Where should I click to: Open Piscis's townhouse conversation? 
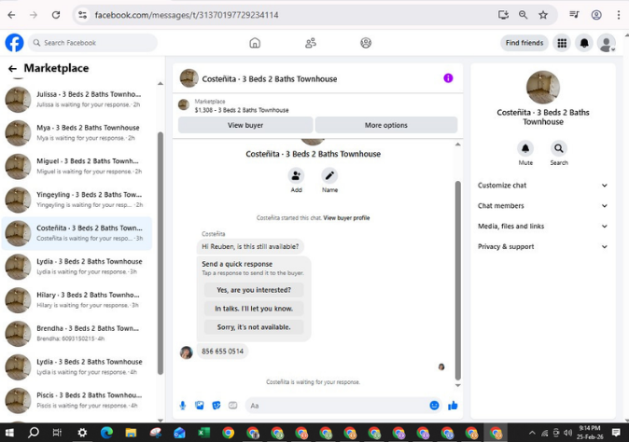click(77, 400)
